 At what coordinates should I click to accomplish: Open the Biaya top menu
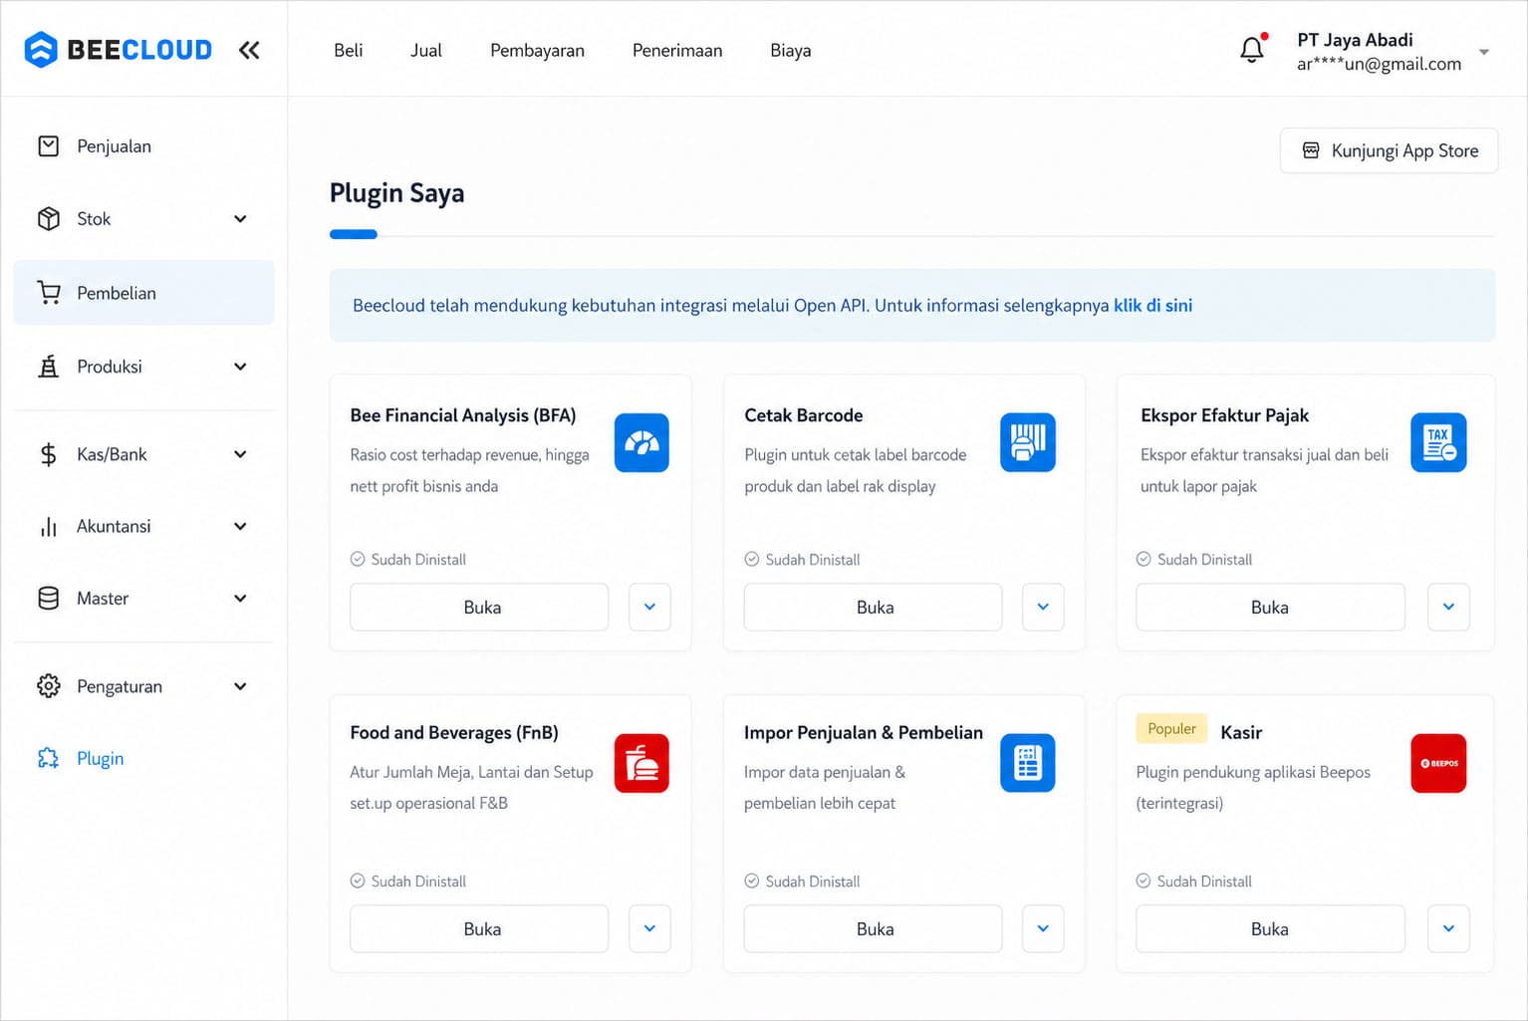coord(790,50)
